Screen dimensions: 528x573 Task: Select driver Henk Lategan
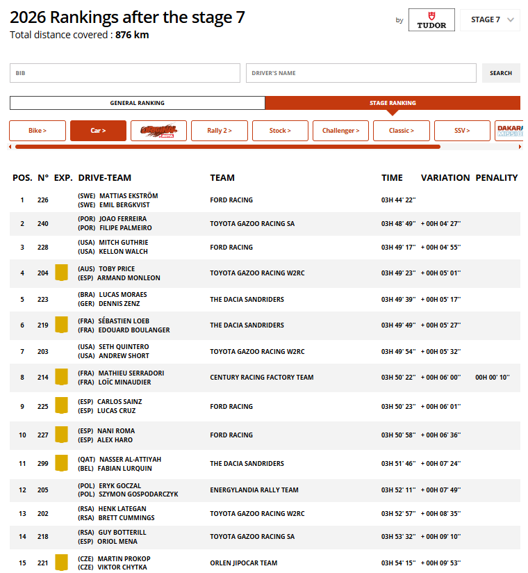(122, 509)
